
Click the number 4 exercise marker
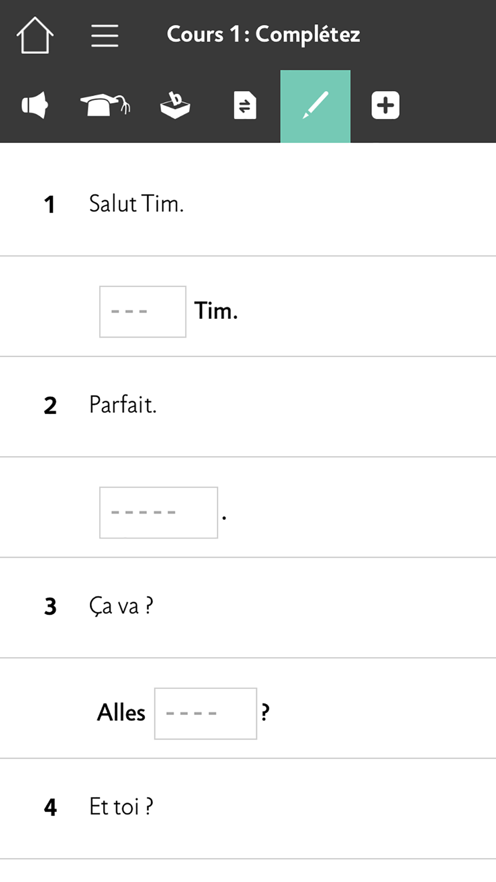coord(50,807)
